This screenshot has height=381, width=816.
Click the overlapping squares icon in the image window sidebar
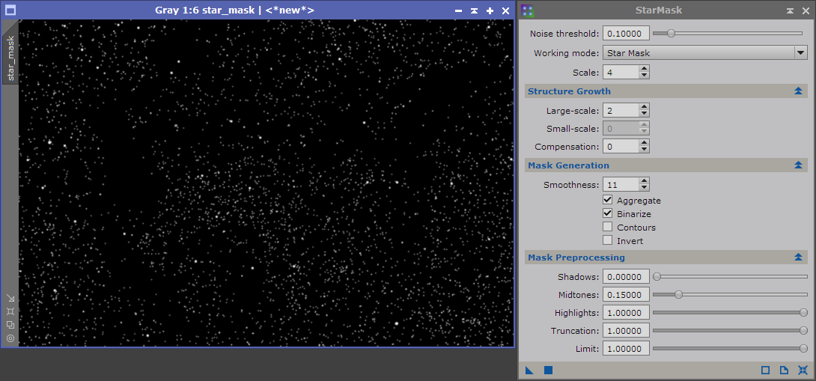(x=10, y=325)
